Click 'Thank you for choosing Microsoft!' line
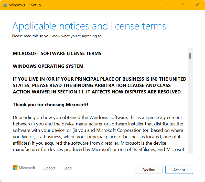 pyautogui.click(x=50, y=105)
